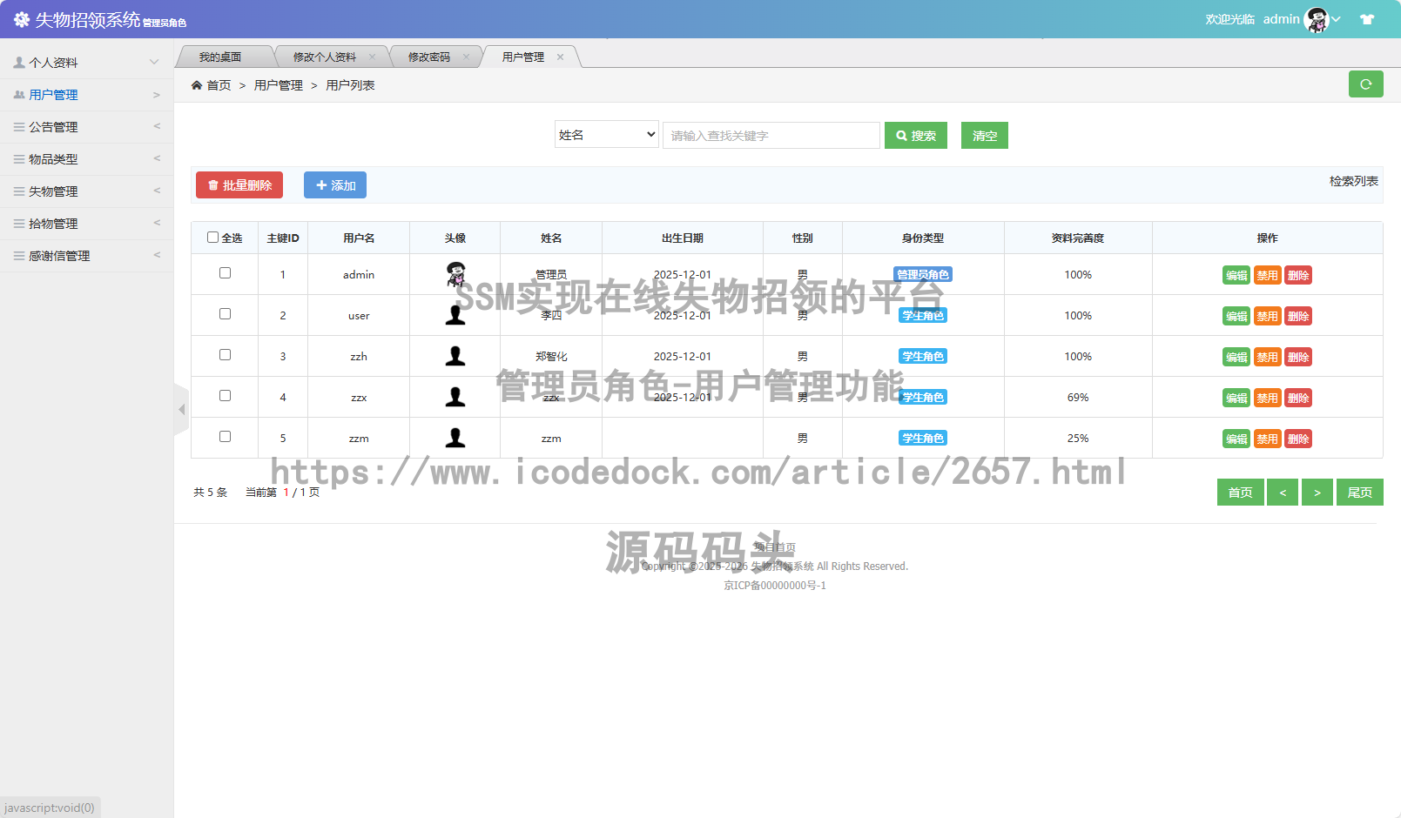Check the row checkbox for user zzh

point(225,354)
